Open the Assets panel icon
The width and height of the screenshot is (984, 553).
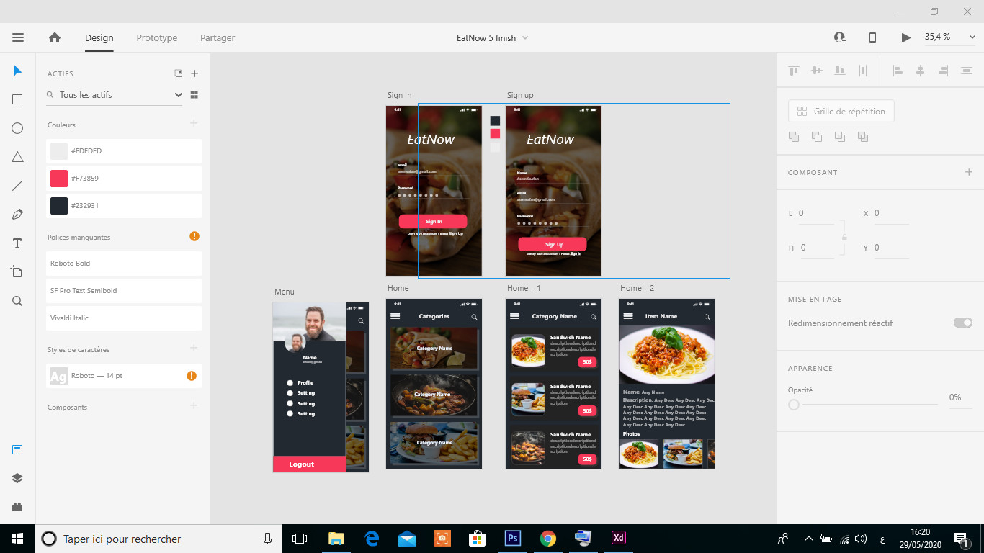tap(17, 450)
